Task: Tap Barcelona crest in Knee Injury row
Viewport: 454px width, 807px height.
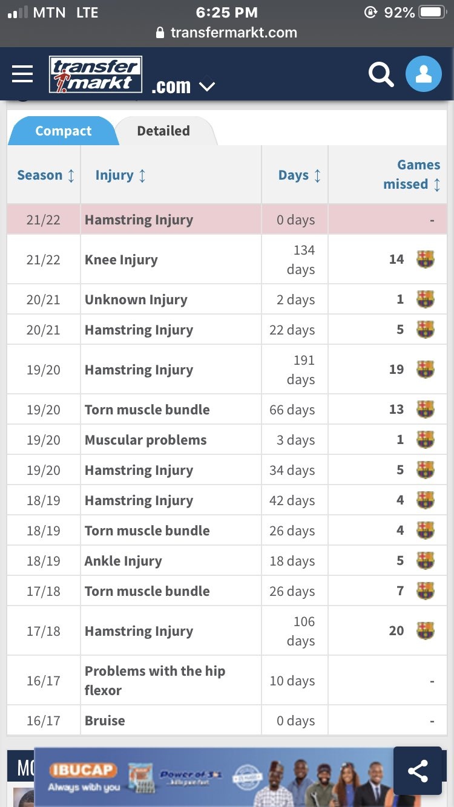Action: coord(426,260)
